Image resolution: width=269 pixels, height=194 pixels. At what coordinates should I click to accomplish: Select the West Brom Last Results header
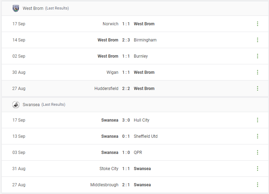(135, 8)
